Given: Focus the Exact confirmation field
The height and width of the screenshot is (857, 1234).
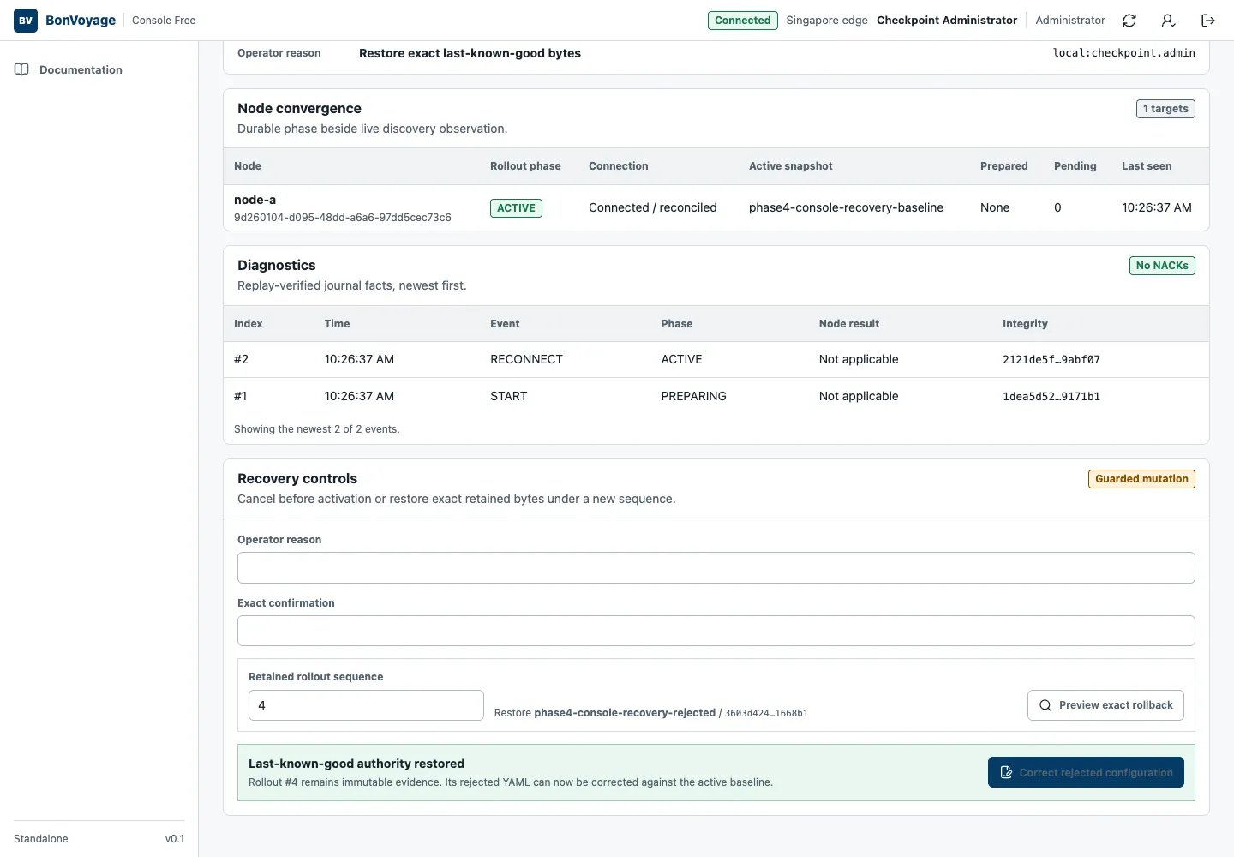Looking at the screenshot, I should coord(716,631).
